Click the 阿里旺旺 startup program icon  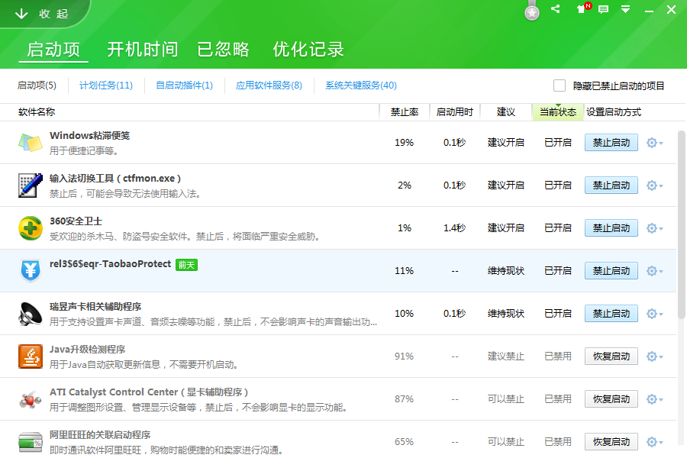click(x=31, y=440)
